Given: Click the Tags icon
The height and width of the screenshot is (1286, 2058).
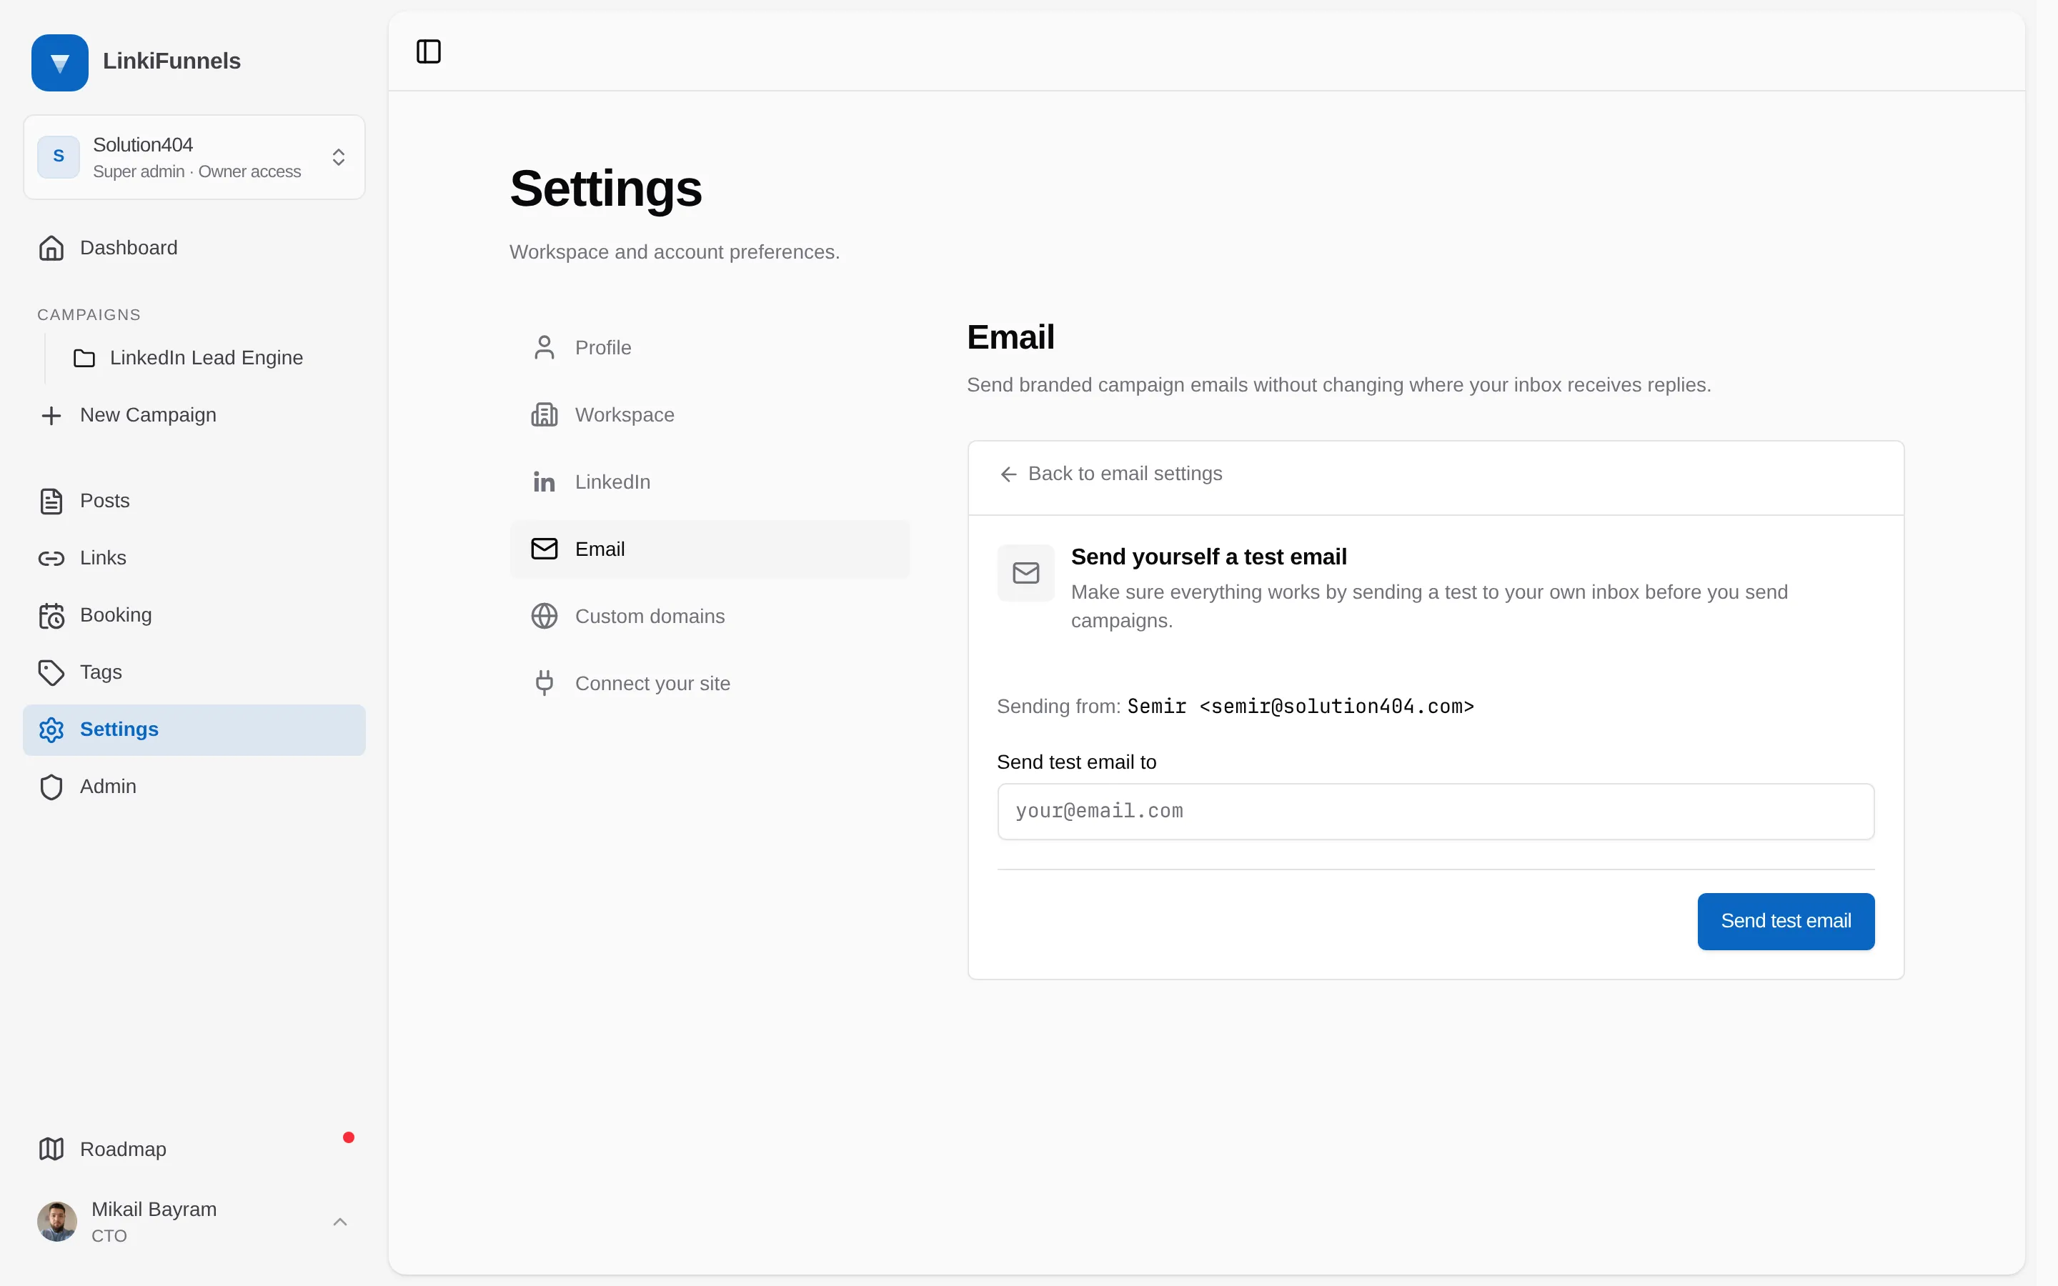Looking at the screenshot, I should tap(51, 672).
